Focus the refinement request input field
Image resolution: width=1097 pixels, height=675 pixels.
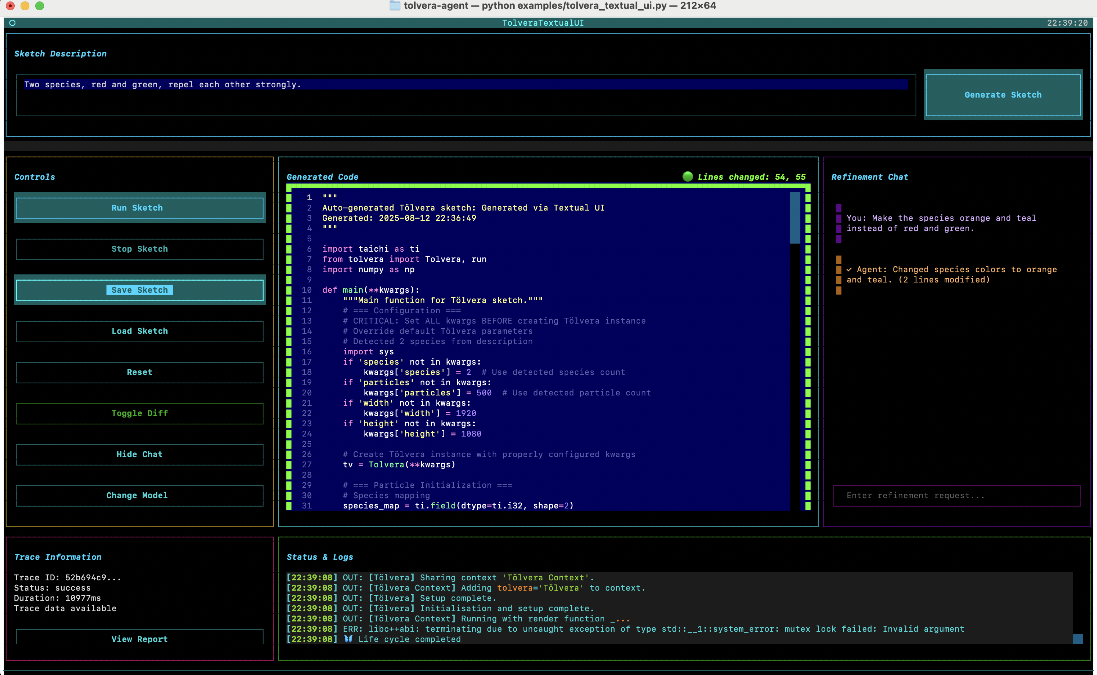956,496
